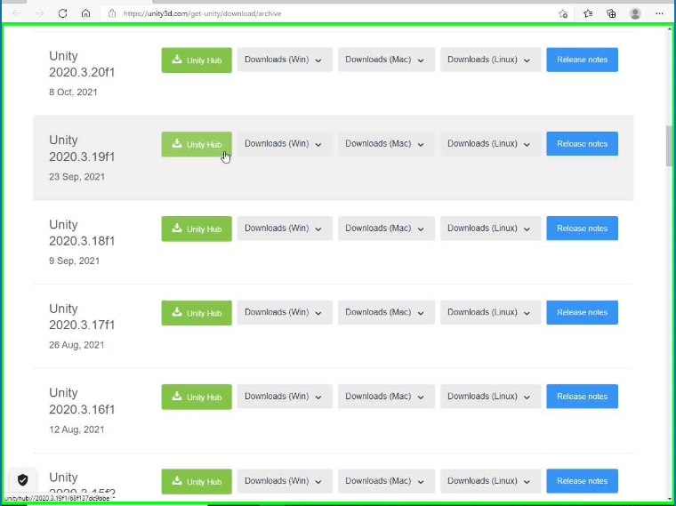
Task: Open Unity Hub for Unity 2020.3.17f1
Action: click(x=197, y=312)
